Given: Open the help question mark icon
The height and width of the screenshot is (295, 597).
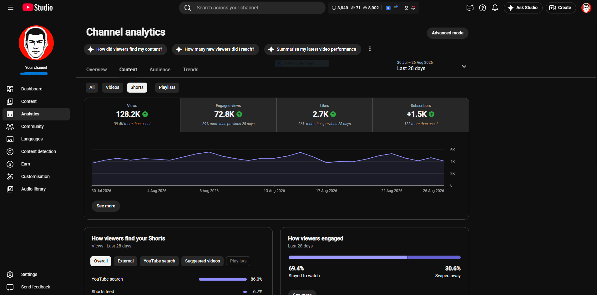Looking at the screenshot, I should (x=483, y=8).
